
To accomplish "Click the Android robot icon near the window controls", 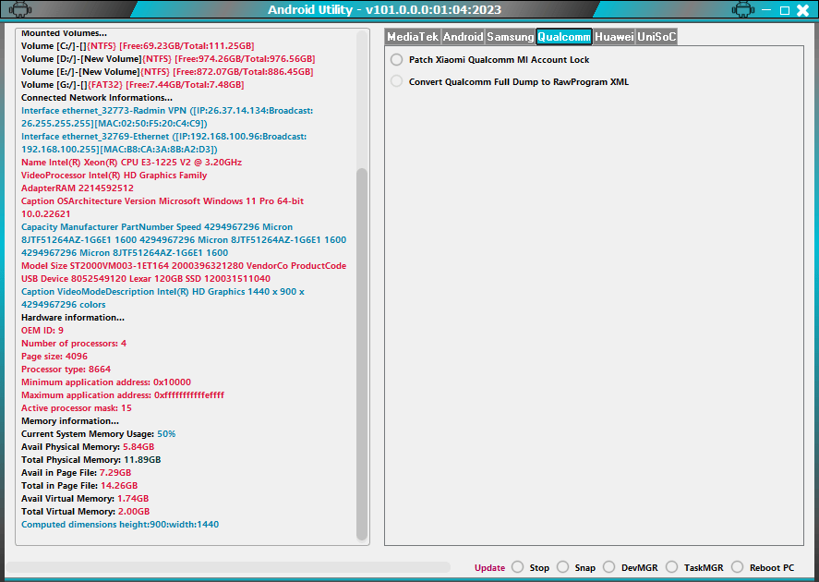I will point(745,9).
